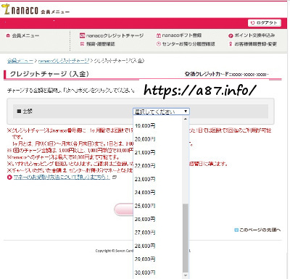Click the ログアウト logout button
This screenshot has height=279, width=290.
265,22
